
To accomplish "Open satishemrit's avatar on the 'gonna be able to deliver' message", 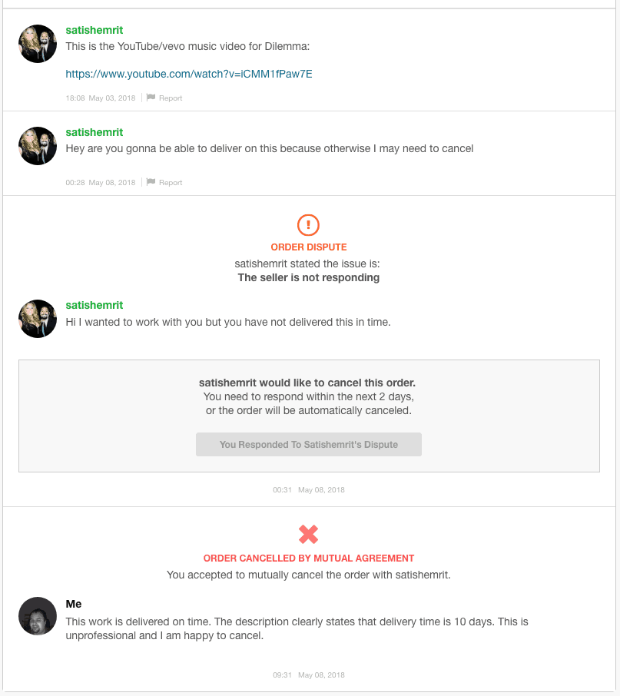I will (38, 146).
